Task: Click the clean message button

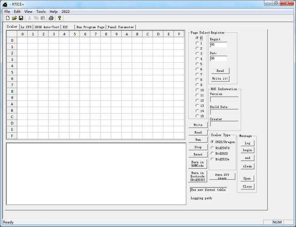Action: coord(247,166)
